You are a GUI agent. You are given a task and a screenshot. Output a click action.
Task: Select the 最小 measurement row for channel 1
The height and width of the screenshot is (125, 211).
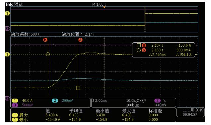coord(93,119)
